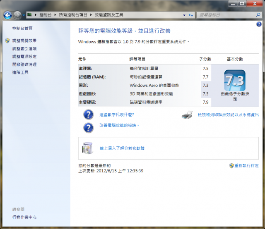Click the printer icon
Image resolution: width=265 pixels, height=229 pixels.
pyautogui.click(x=187, y=115)
